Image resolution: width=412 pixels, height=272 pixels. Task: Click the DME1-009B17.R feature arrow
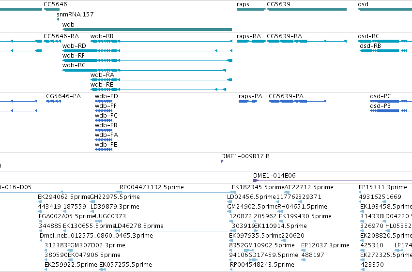click(x=223, y=161)
